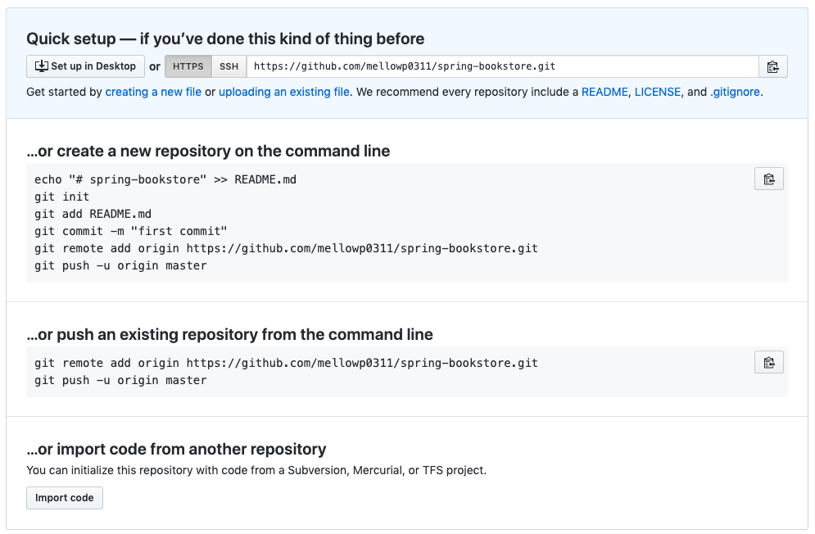
Task: Click git push line in create-new-repository block
Action: point(120,265)
